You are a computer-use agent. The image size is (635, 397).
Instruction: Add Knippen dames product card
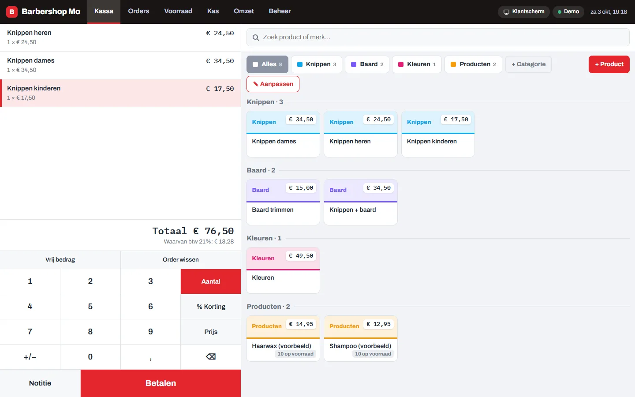(x=283, y=134)
